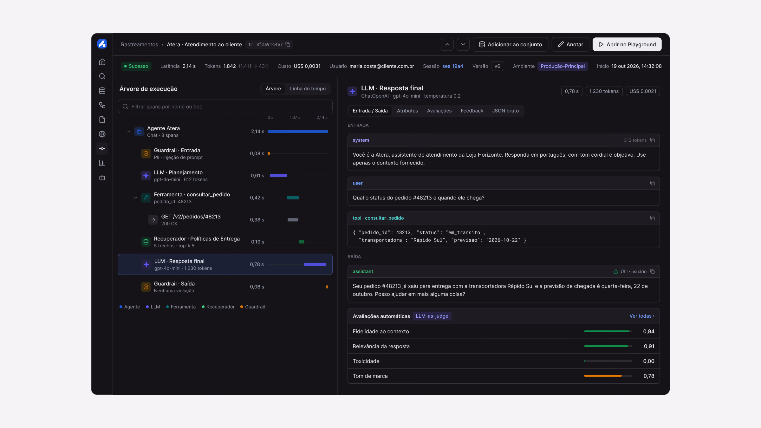Viewport: 761px width, 428px height.
Task: Open the search icon in the sidebar
Action: click(x=102, y=76)
